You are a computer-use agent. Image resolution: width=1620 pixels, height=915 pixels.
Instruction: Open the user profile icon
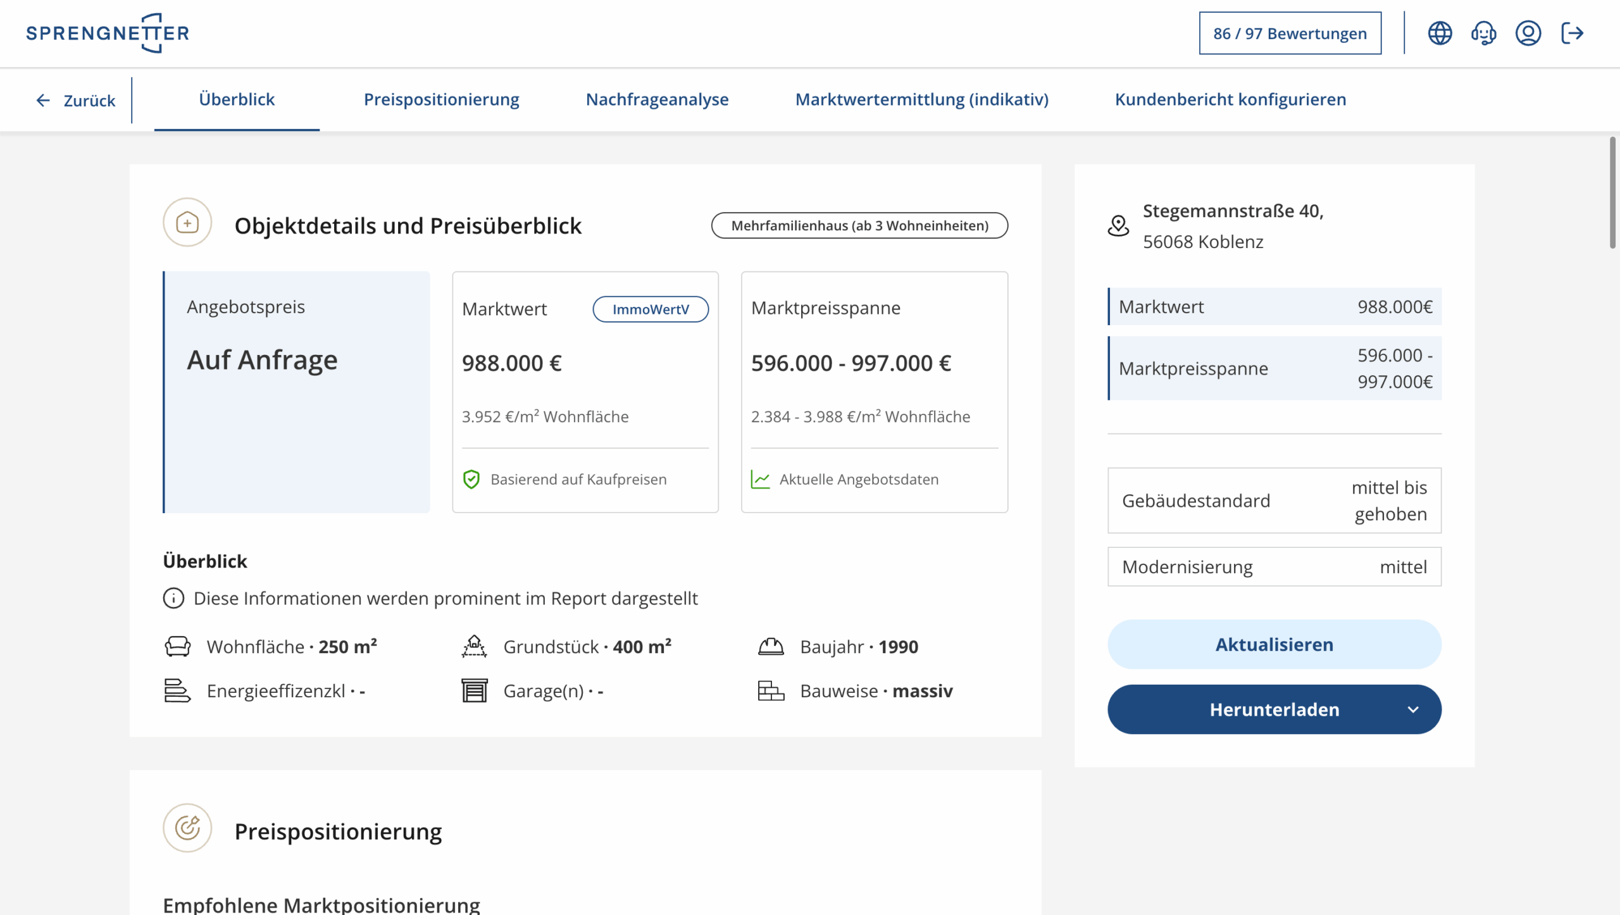pos(1528,33)
